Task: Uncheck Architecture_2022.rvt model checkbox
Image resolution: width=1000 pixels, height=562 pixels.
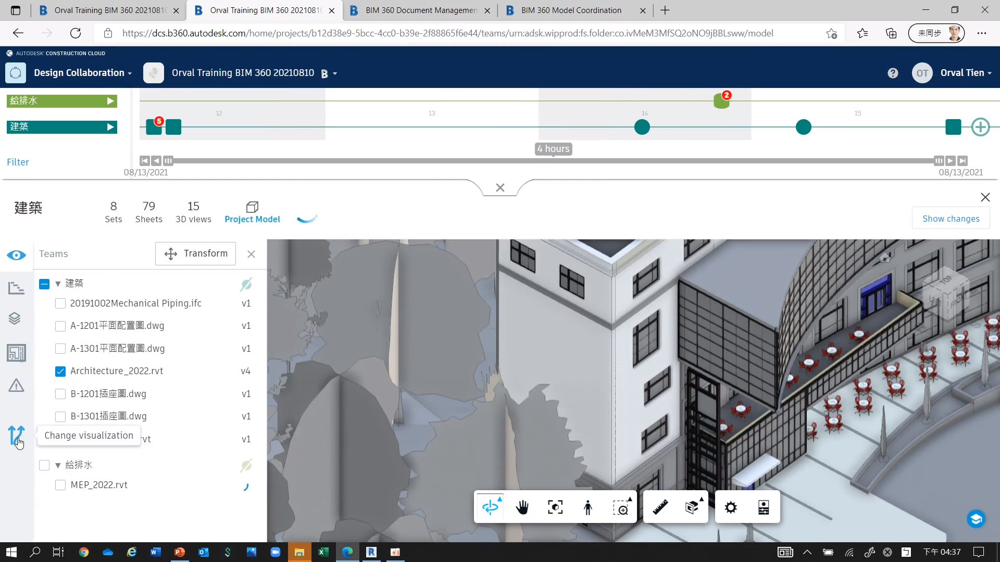Action: (x=60, y=371)
